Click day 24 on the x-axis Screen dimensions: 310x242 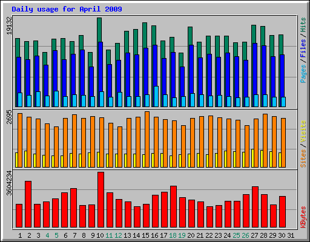(227, 235)
